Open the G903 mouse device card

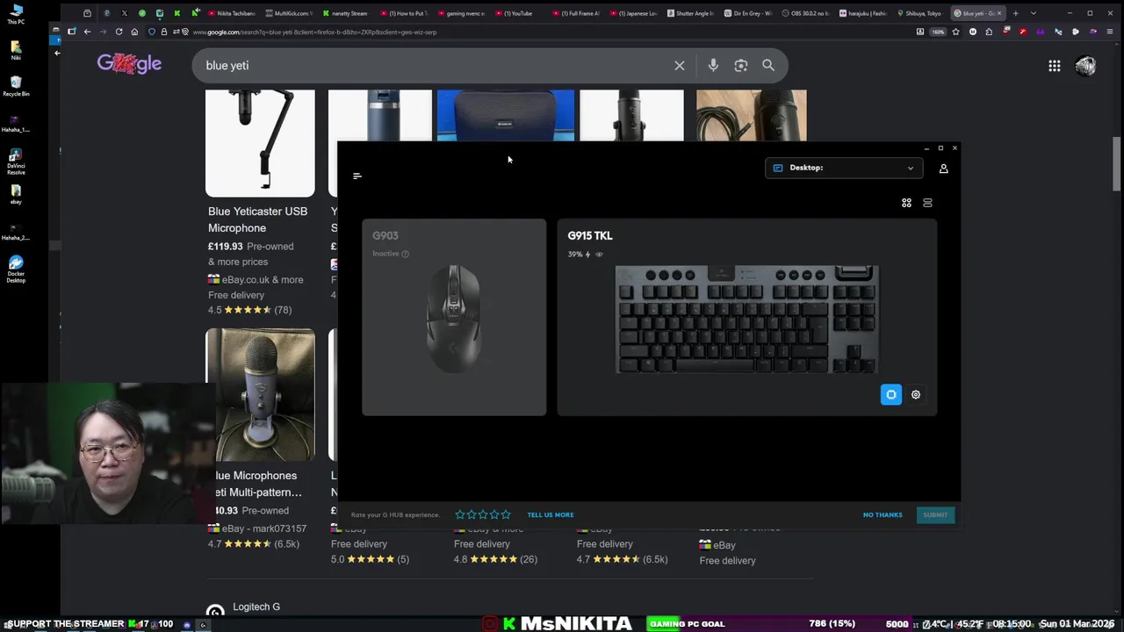point(454,317)
